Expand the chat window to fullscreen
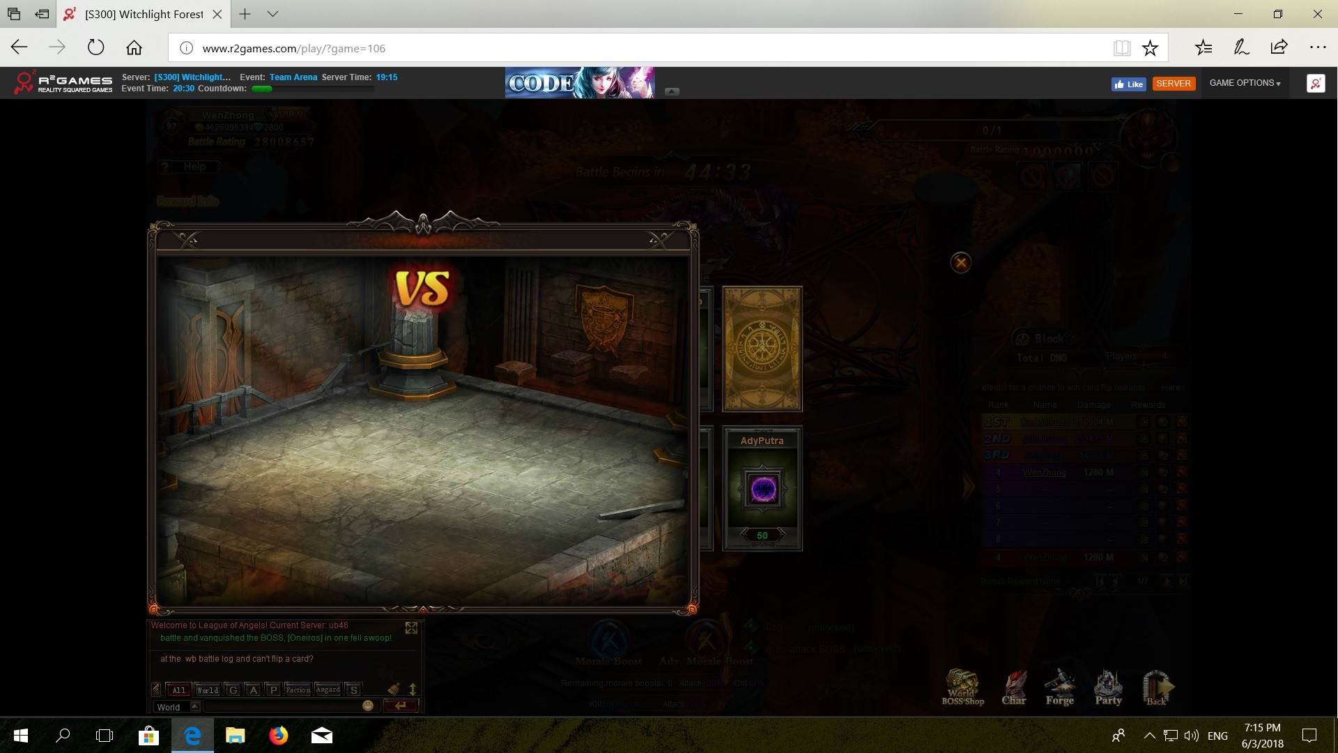 [x=411, y=628]
